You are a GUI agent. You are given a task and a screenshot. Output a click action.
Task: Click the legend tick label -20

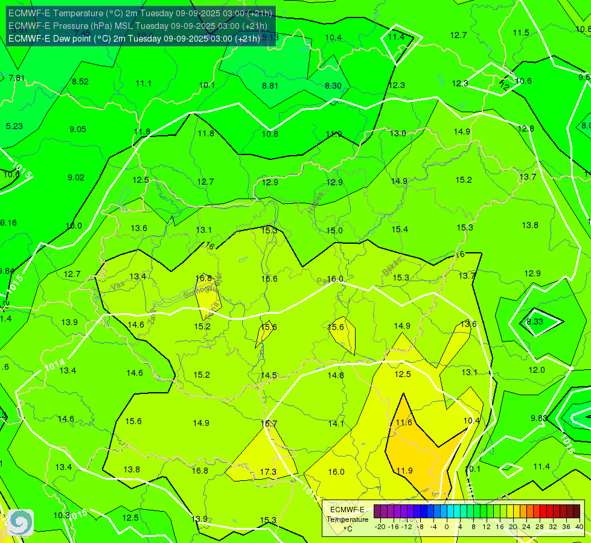click(x=380, y=527)
